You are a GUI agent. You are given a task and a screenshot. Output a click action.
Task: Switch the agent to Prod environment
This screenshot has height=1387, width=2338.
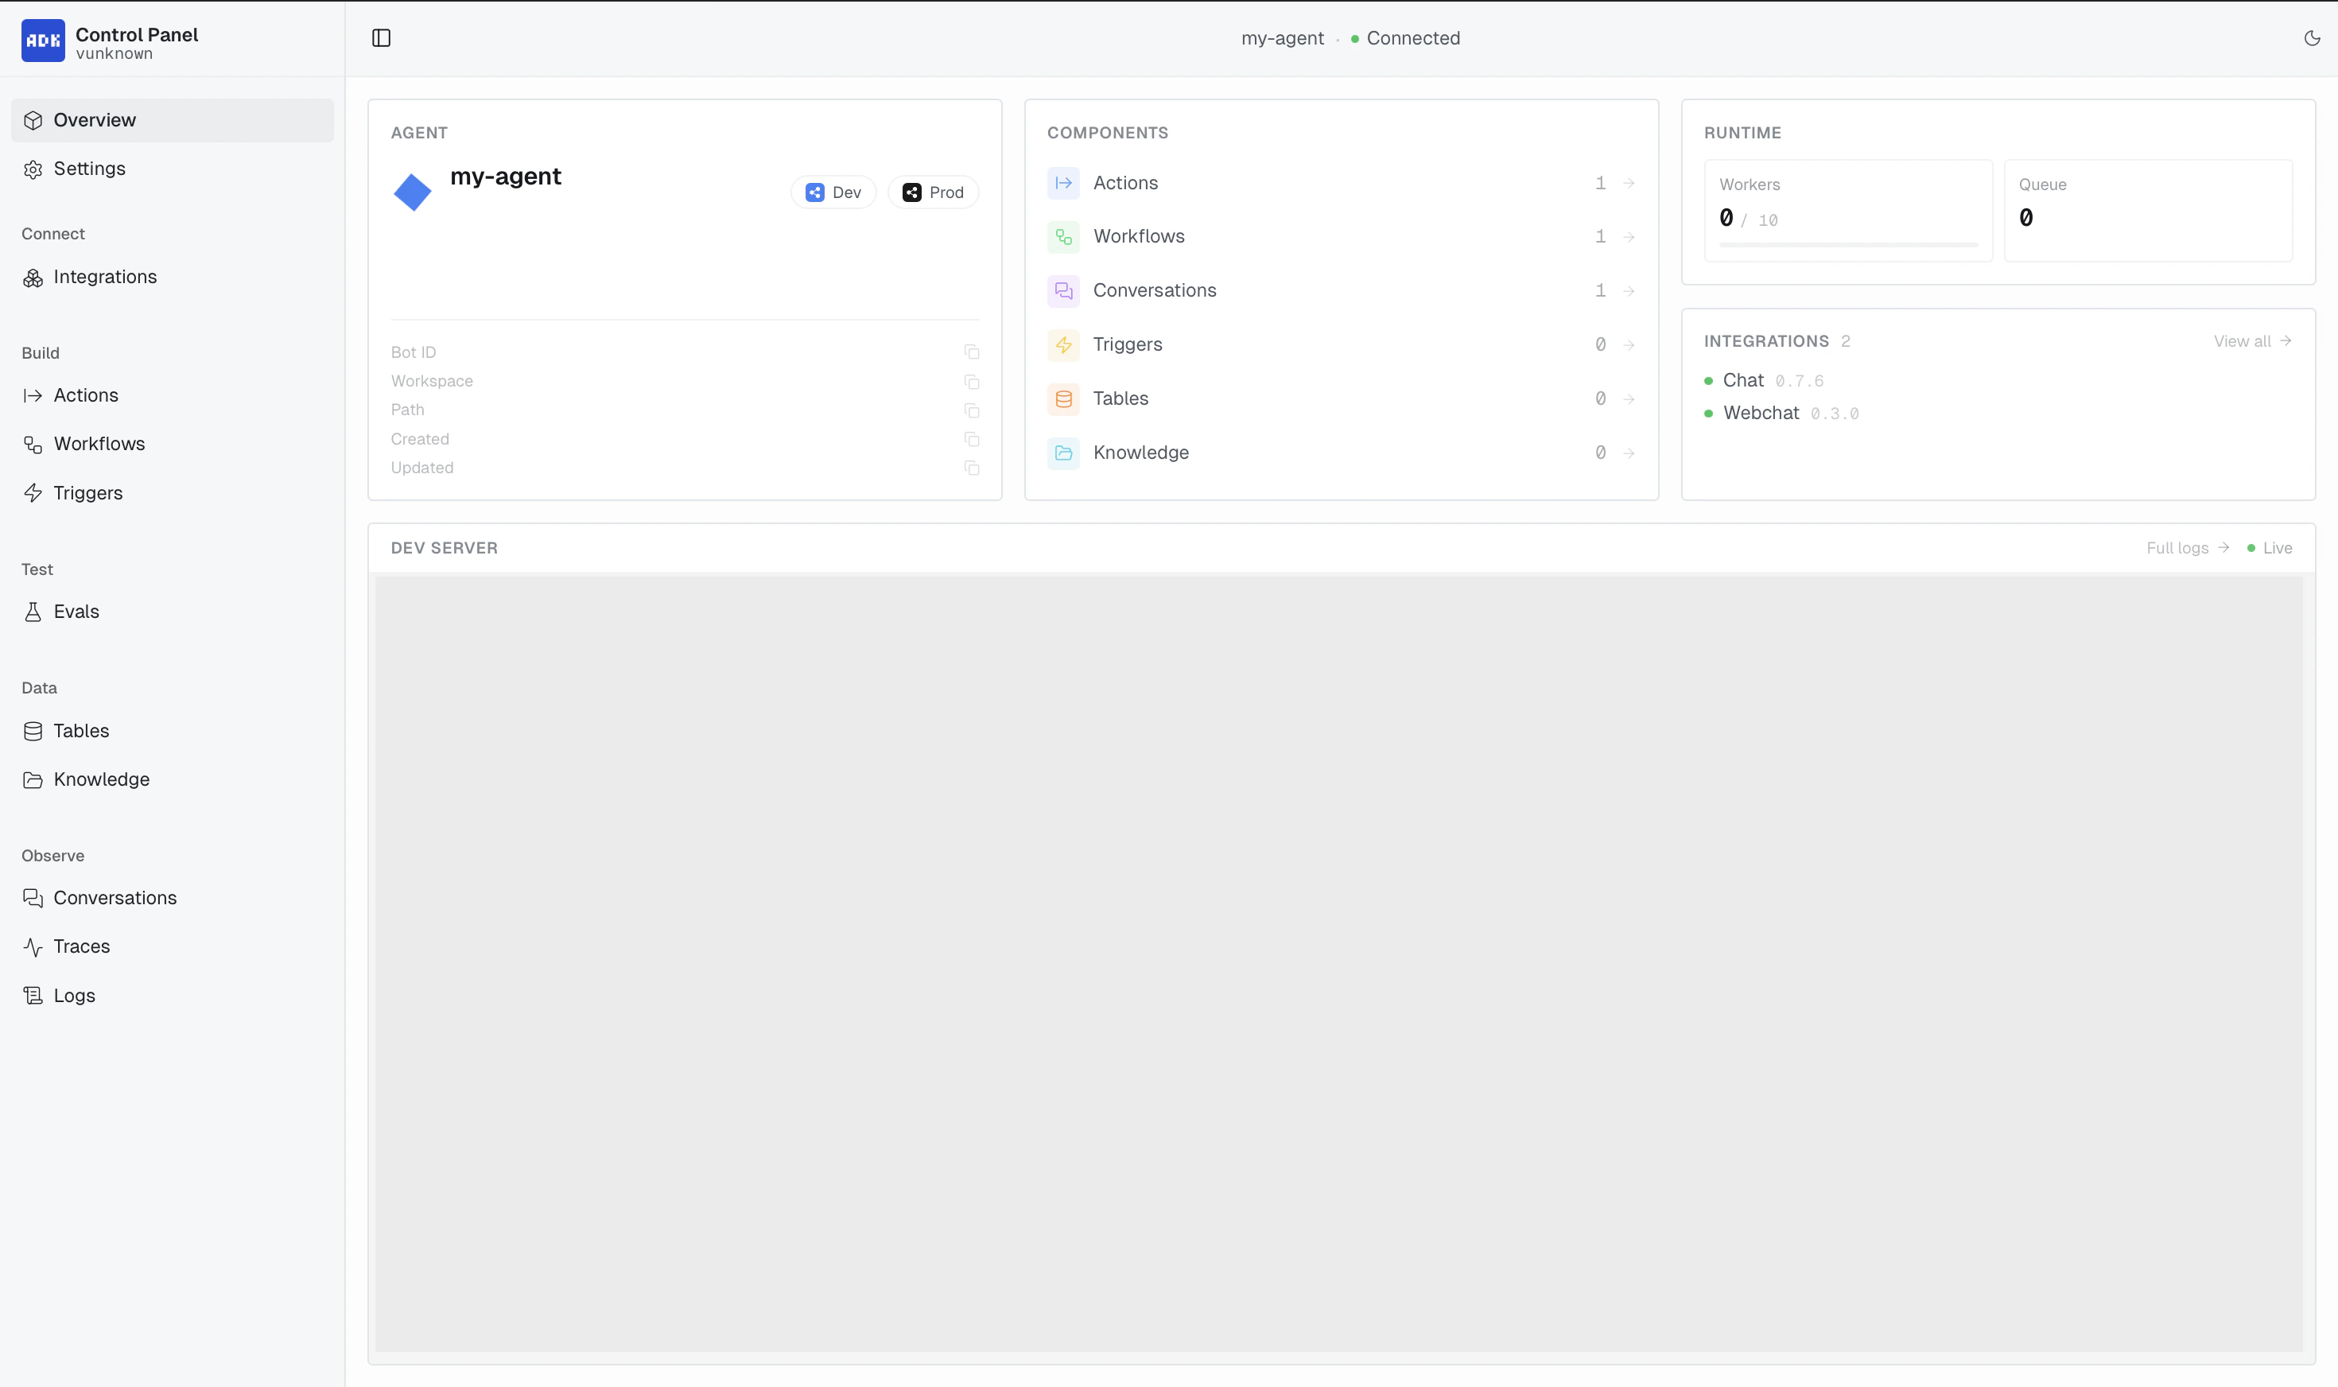932,192
